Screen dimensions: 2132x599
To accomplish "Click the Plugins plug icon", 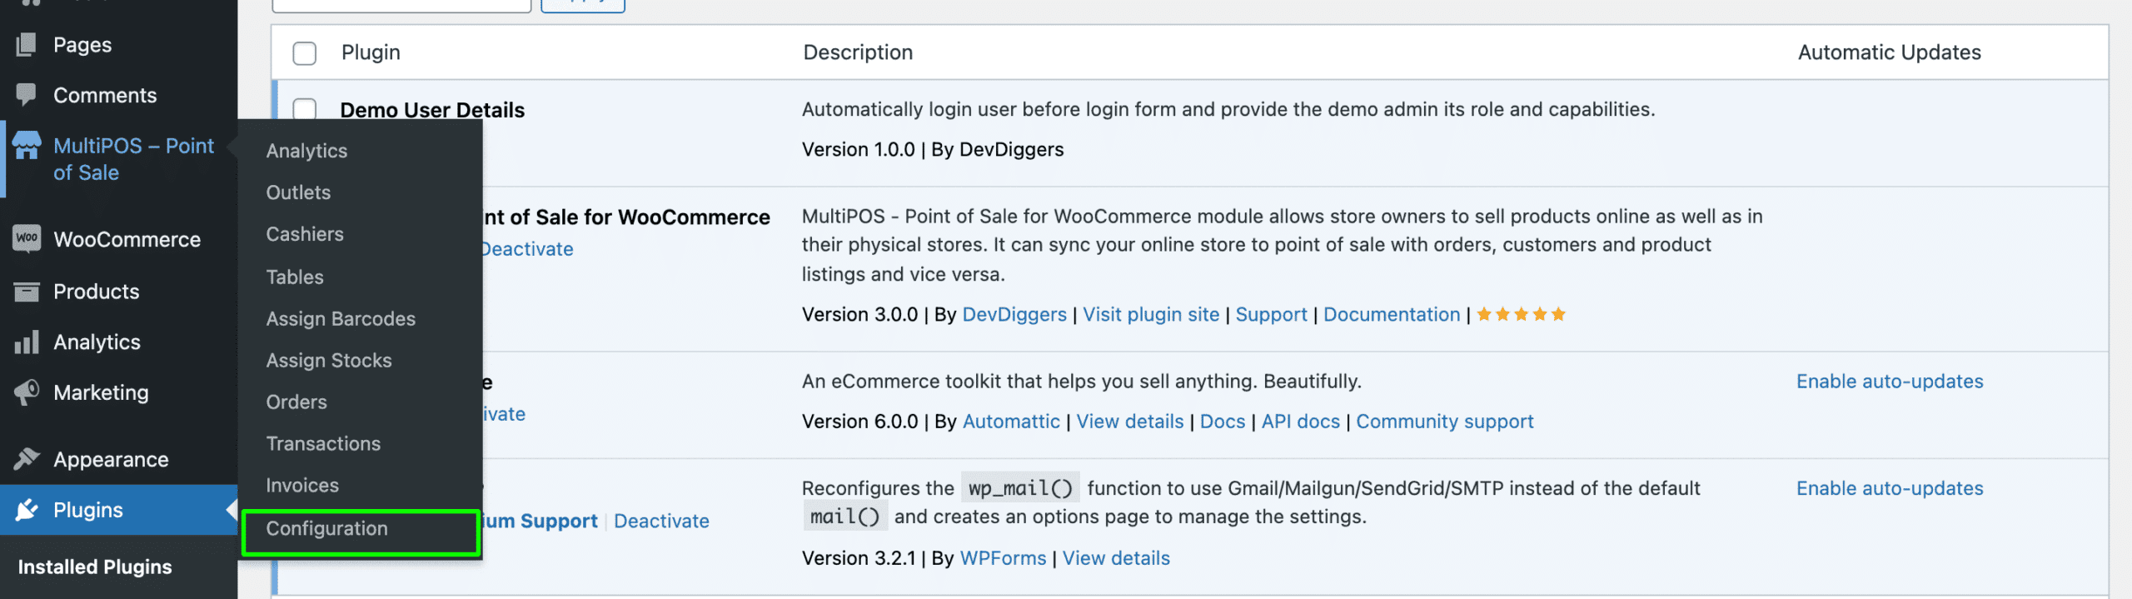I will (26, 509).
